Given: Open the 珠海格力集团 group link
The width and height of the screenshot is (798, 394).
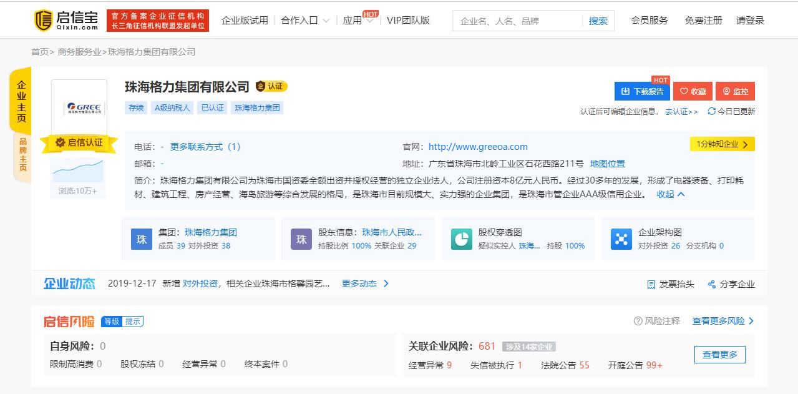Looking at the screenshot, I should point(211,232).
